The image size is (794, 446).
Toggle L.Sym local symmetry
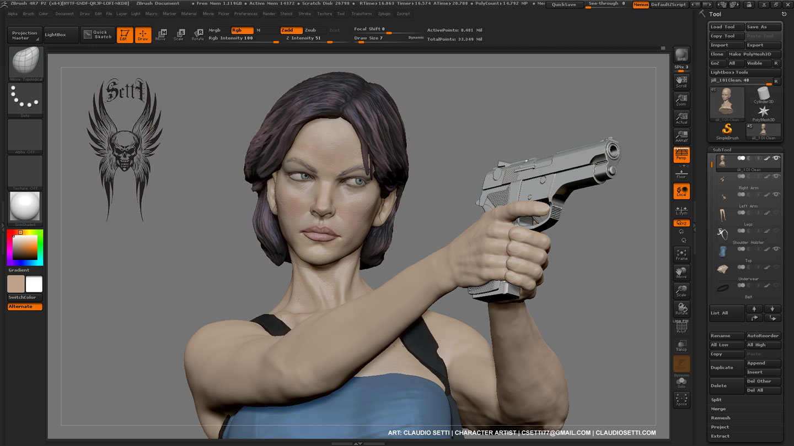[682, 210]
